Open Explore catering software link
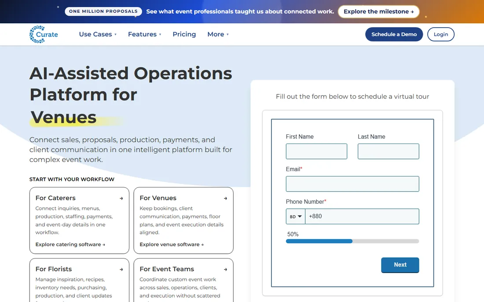This screenshot has width=484, height=302. coord(70,244)
